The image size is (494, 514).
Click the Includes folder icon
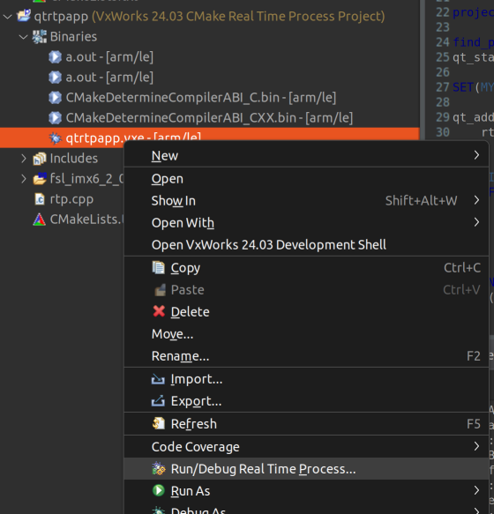(40, 159)
